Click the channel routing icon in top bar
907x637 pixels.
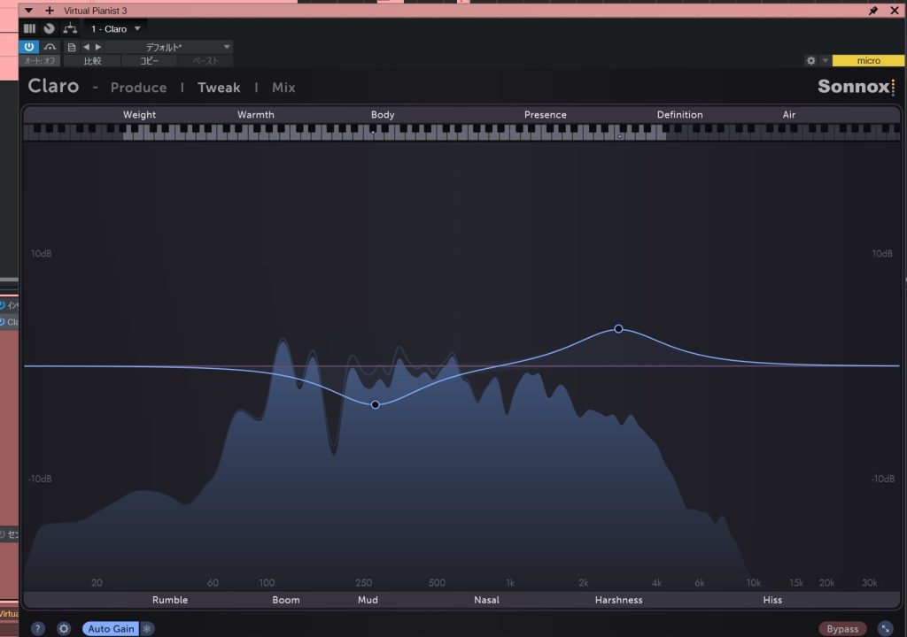pyautogui.click(x=70, y=28)
